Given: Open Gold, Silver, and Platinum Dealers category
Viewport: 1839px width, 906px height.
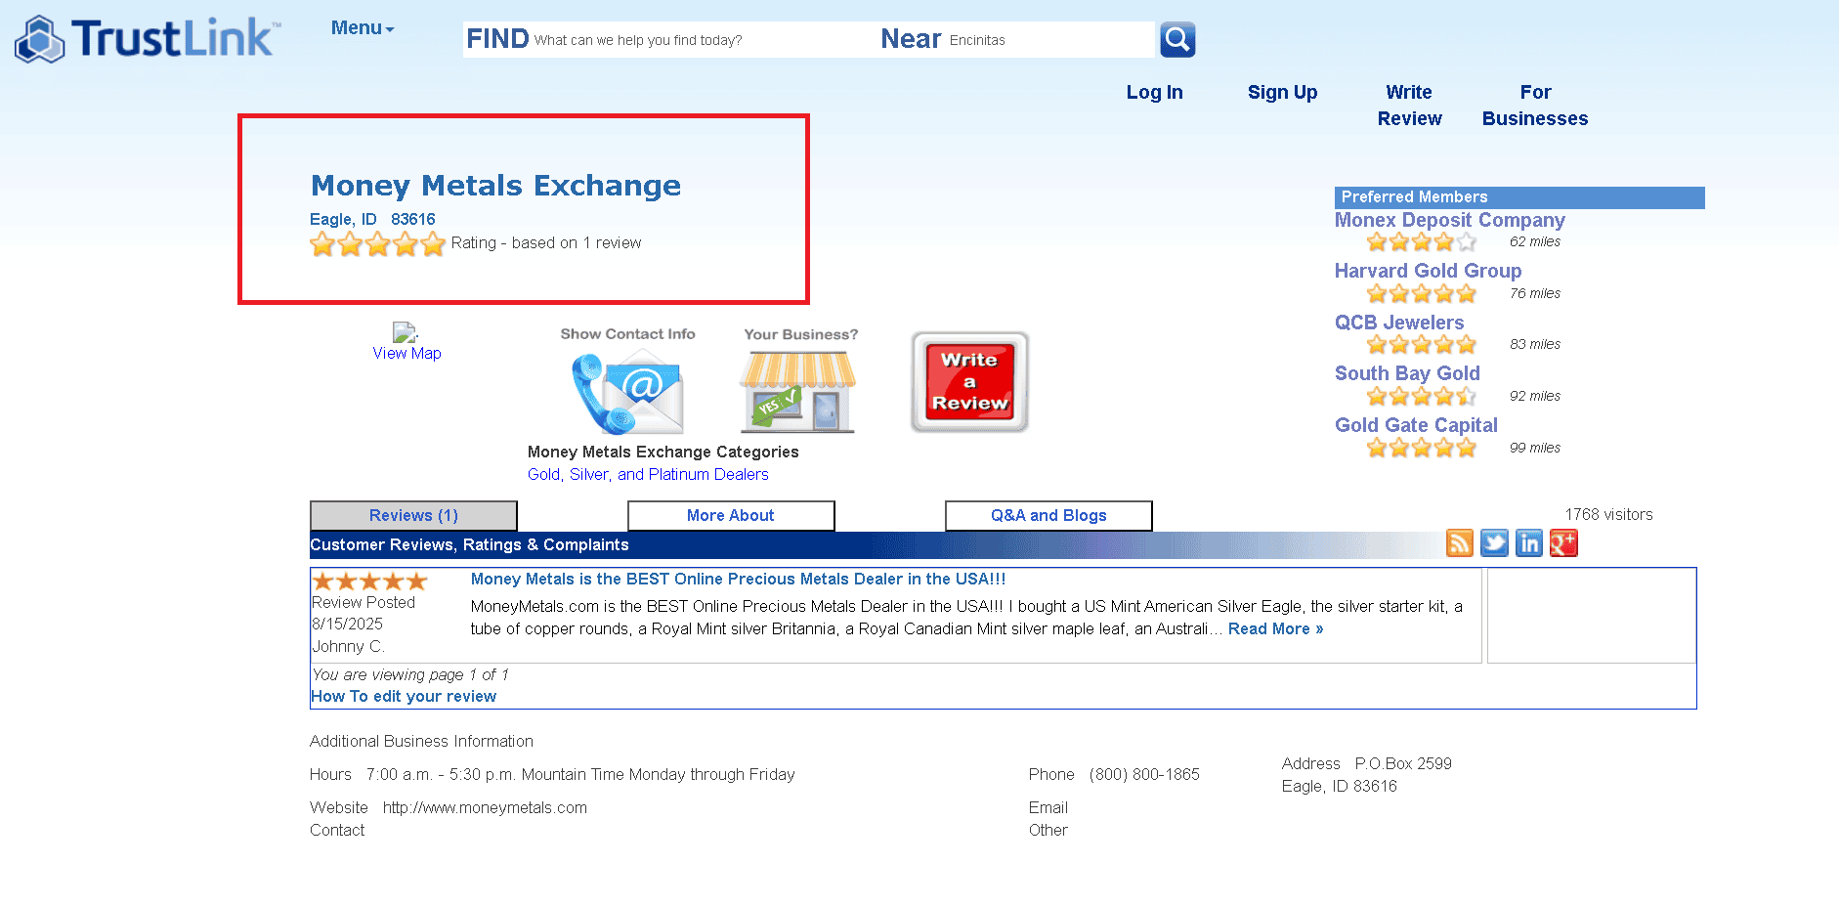Looking at the screenshot, I should click(x=648, y=474).
